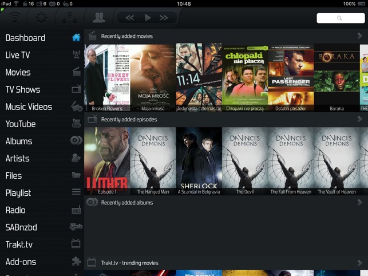Click the users profile icon in toolbar
The height and width of the screenshot is (276, 368).
click(x=99, y=18)
